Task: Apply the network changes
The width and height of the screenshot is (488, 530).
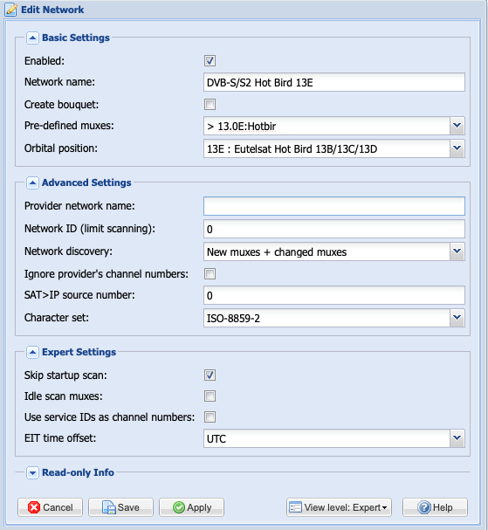Action: tap(191, 507)
